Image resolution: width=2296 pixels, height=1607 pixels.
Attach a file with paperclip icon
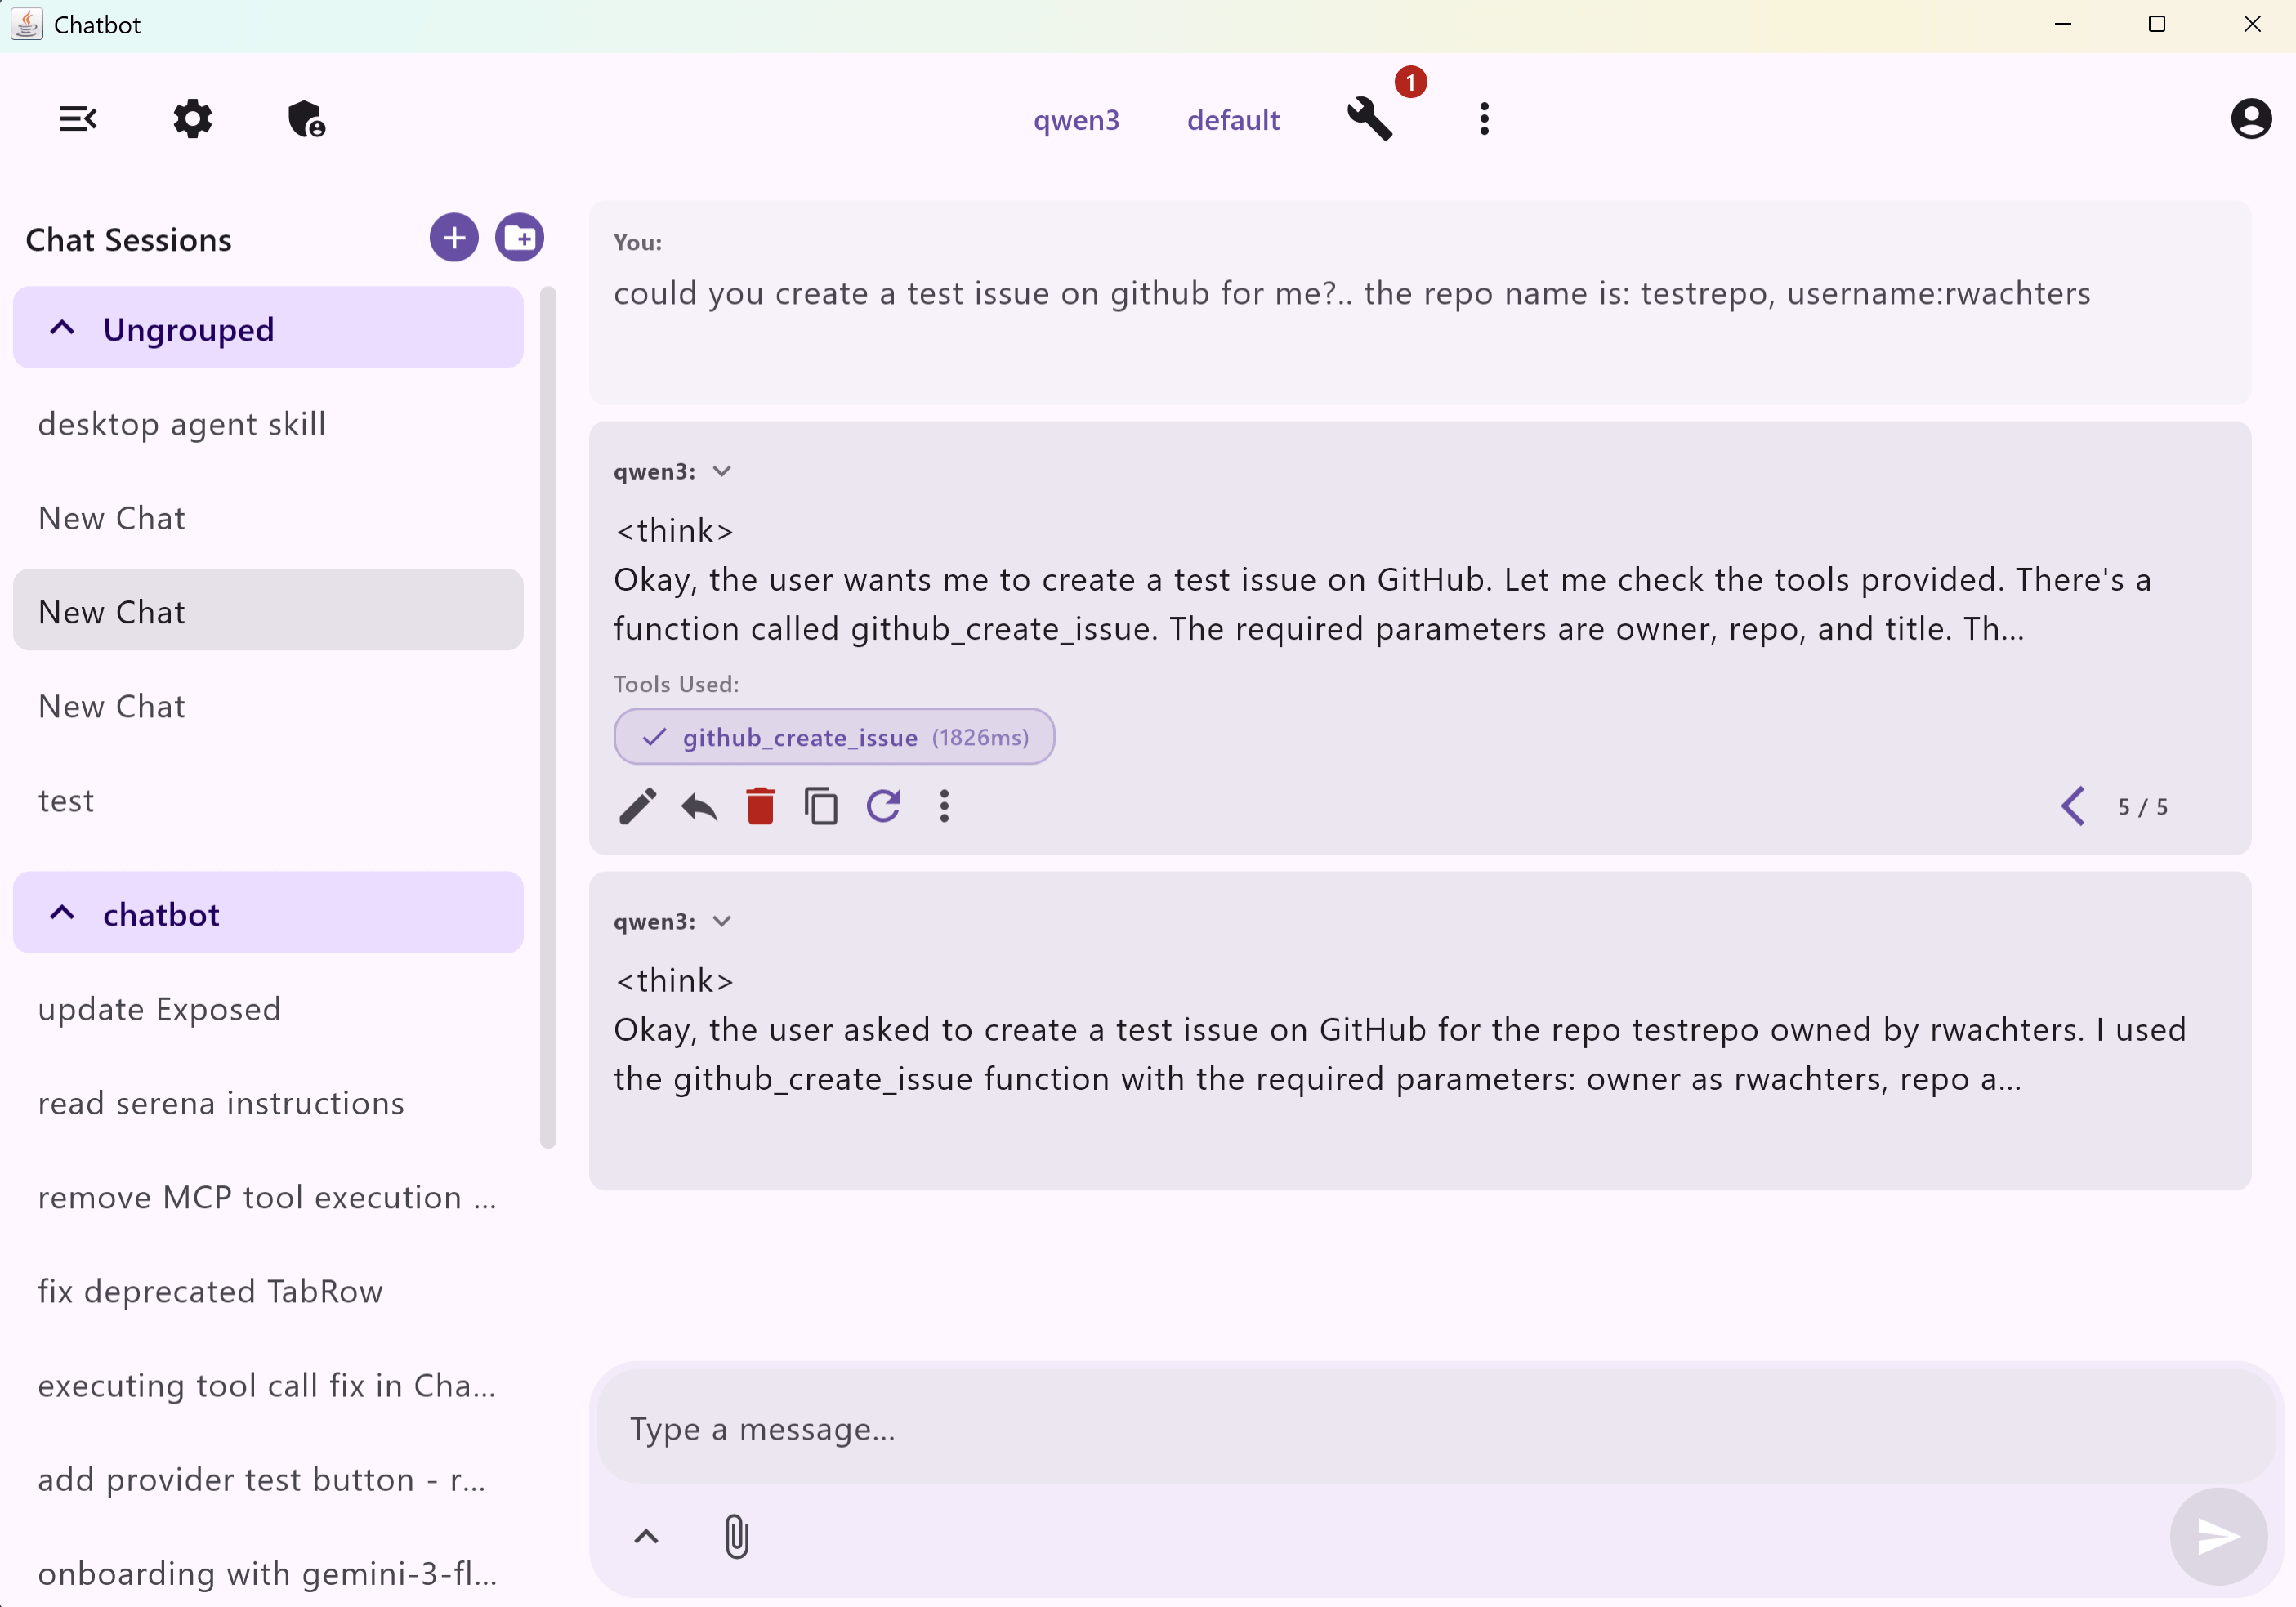point(736,1536)
